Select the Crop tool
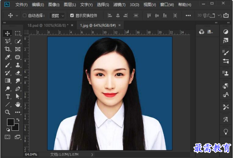233x158 pixels. click(x=8, y=49)
